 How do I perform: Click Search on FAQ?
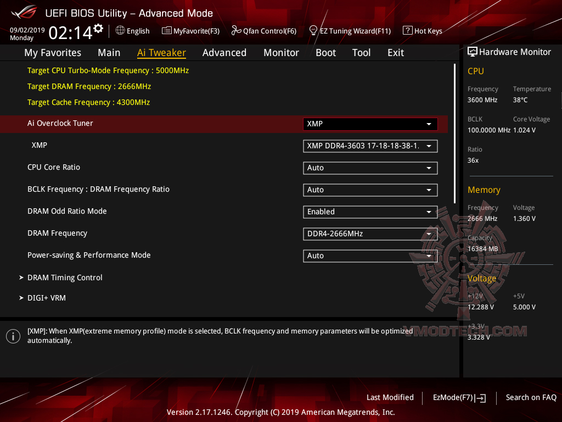(x=531, y=397)
